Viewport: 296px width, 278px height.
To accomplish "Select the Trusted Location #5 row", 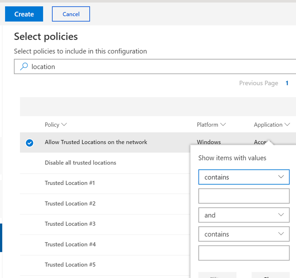I will click(70, 265).
